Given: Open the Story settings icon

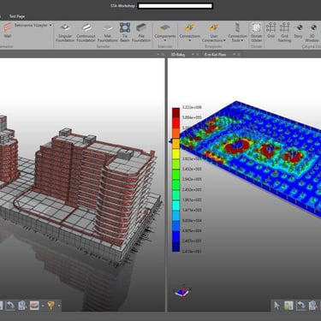Looking at the screenshot, I should click(299, 31).
